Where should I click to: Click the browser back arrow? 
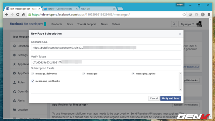pyautogui.click(x=6, y=14)
